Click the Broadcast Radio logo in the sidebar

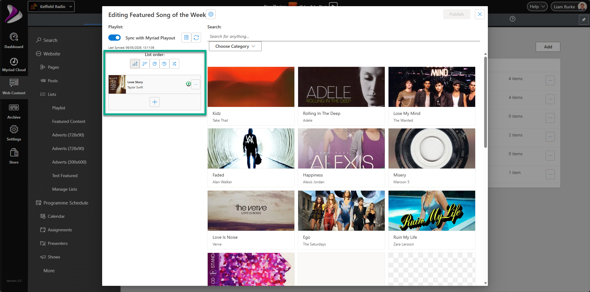pyautogui.click(x=14, y=14)
